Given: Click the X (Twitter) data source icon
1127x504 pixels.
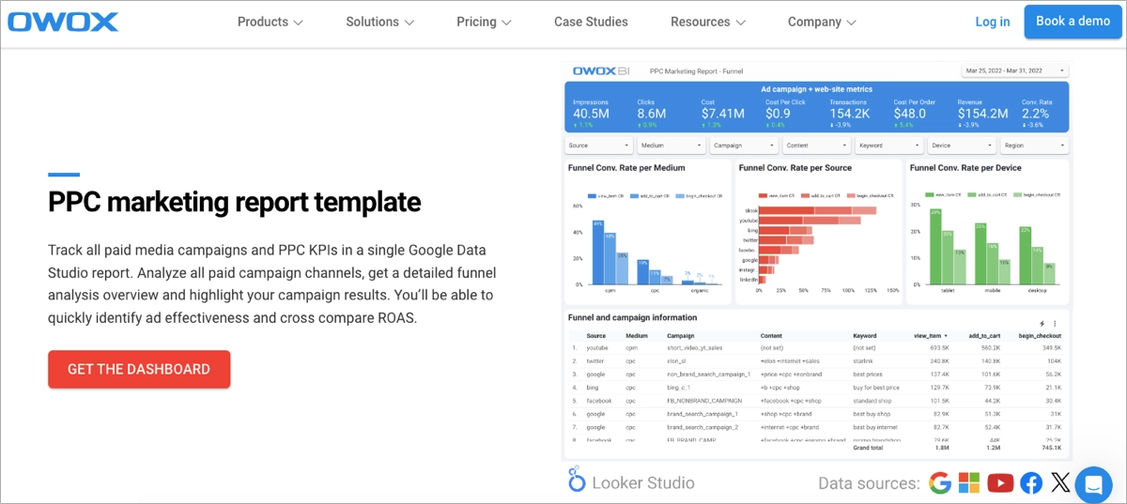Looking at the screenshot, I should [x=1060, y=482].
